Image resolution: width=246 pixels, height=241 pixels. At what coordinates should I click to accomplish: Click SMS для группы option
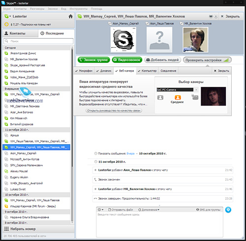coord(208,210)
